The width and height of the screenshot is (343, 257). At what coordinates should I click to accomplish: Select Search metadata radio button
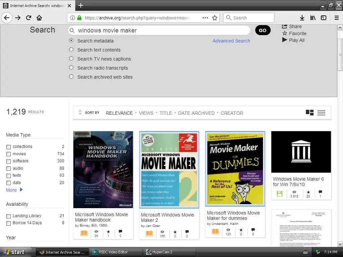coord(71,40)
